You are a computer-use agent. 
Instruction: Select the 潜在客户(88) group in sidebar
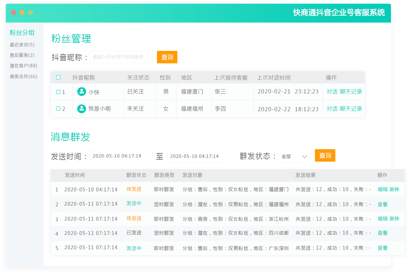click(x=23, y=66)
